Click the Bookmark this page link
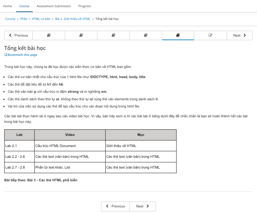This screenshot has height=213, width=257. [22, 55]
